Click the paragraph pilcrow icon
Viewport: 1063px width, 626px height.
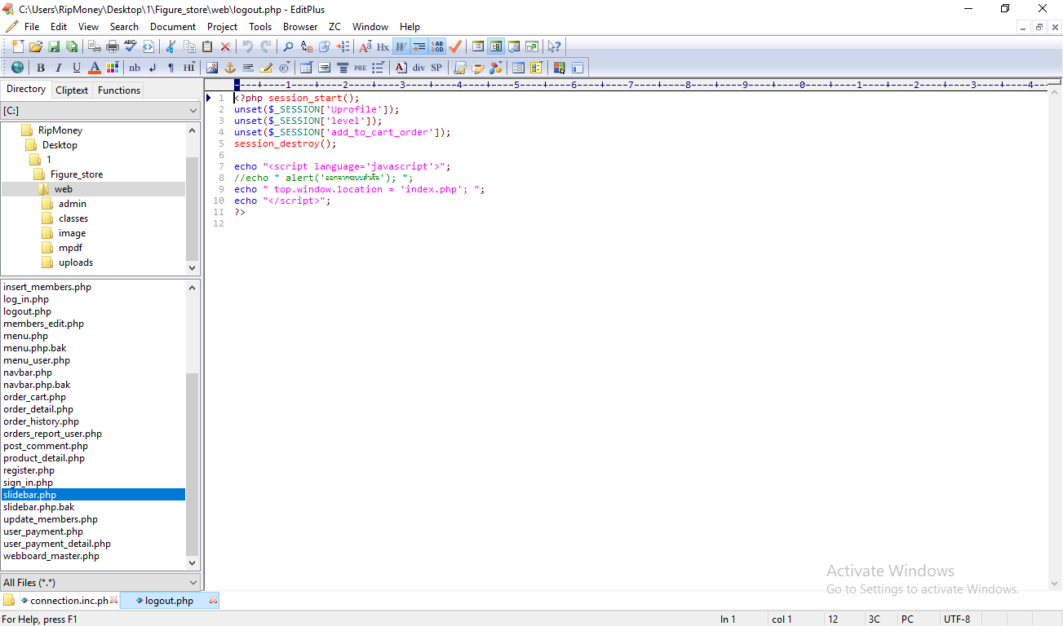(171, 68)
